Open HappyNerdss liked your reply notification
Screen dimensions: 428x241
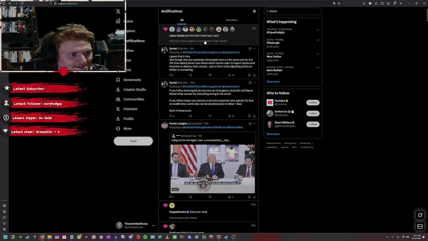(x=209, y=212)
